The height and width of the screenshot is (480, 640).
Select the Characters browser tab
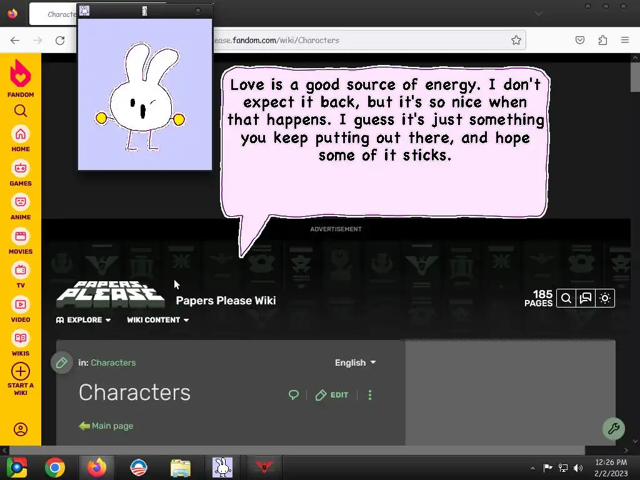click(53, 14)
